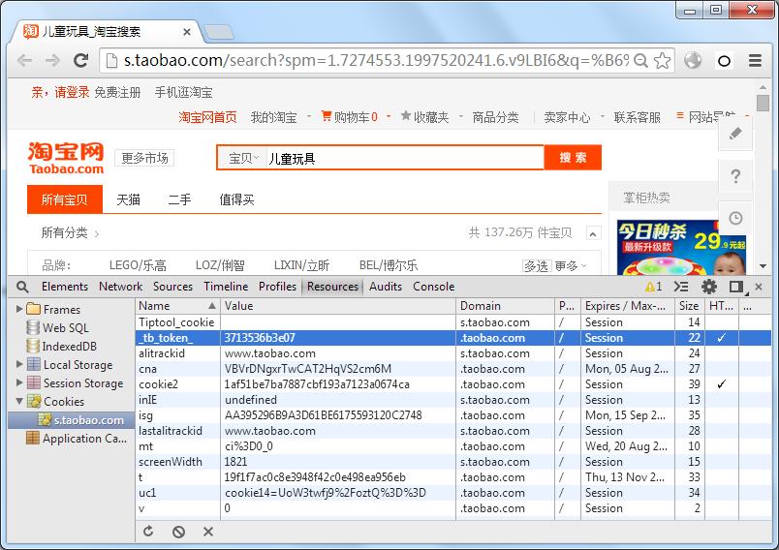Screen dimensions: 779x550
Task: Click the orange 搜索 search button
Action: pos(573,158)
